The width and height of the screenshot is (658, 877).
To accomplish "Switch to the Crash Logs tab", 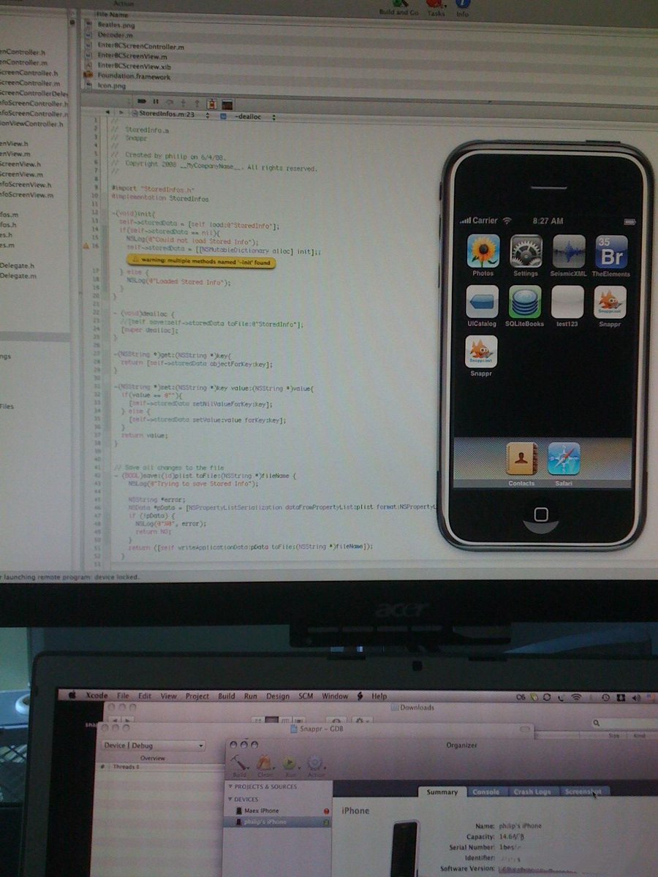I will point(532,791).
